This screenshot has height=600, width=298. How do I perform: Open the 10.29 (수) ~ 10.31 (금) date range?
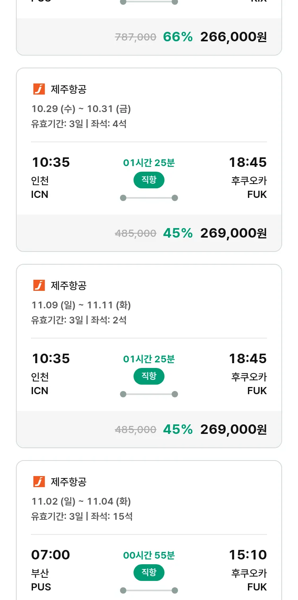[81, 109]
